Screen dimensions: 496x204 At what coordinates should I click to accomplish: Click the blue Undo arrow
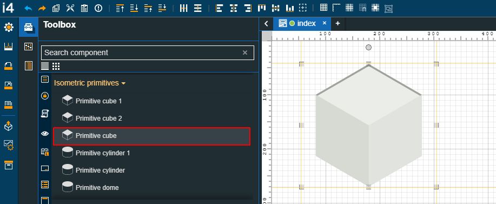pos(28,9)
